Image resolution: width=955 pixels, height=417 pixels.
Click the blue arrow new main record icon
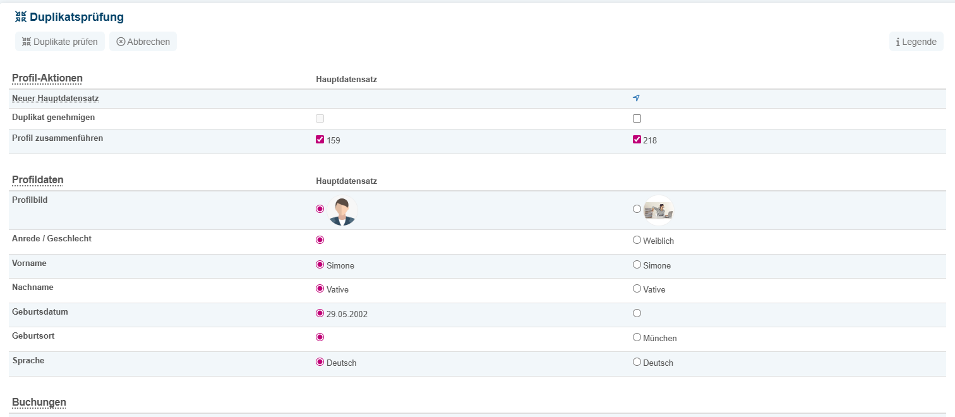click(x=636, y=98)
